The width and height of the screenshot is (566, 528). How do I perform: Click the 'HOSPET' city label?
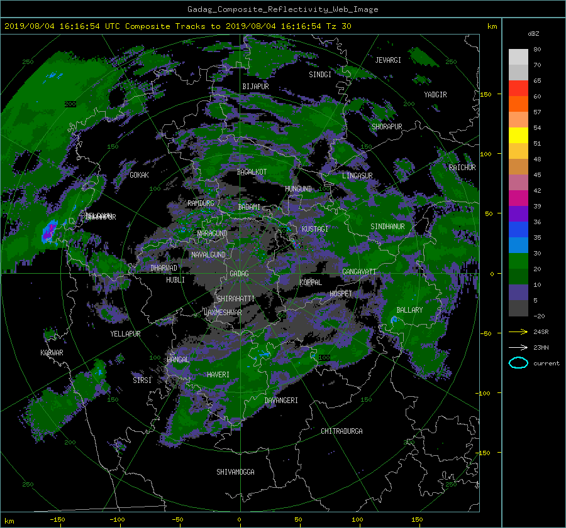[341, 294]
